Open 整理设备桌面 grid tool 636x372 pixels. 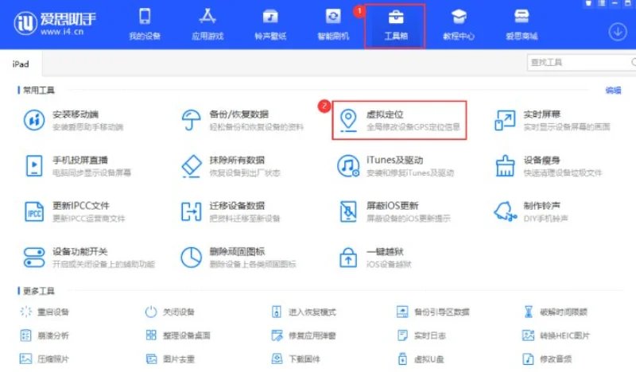177,335
